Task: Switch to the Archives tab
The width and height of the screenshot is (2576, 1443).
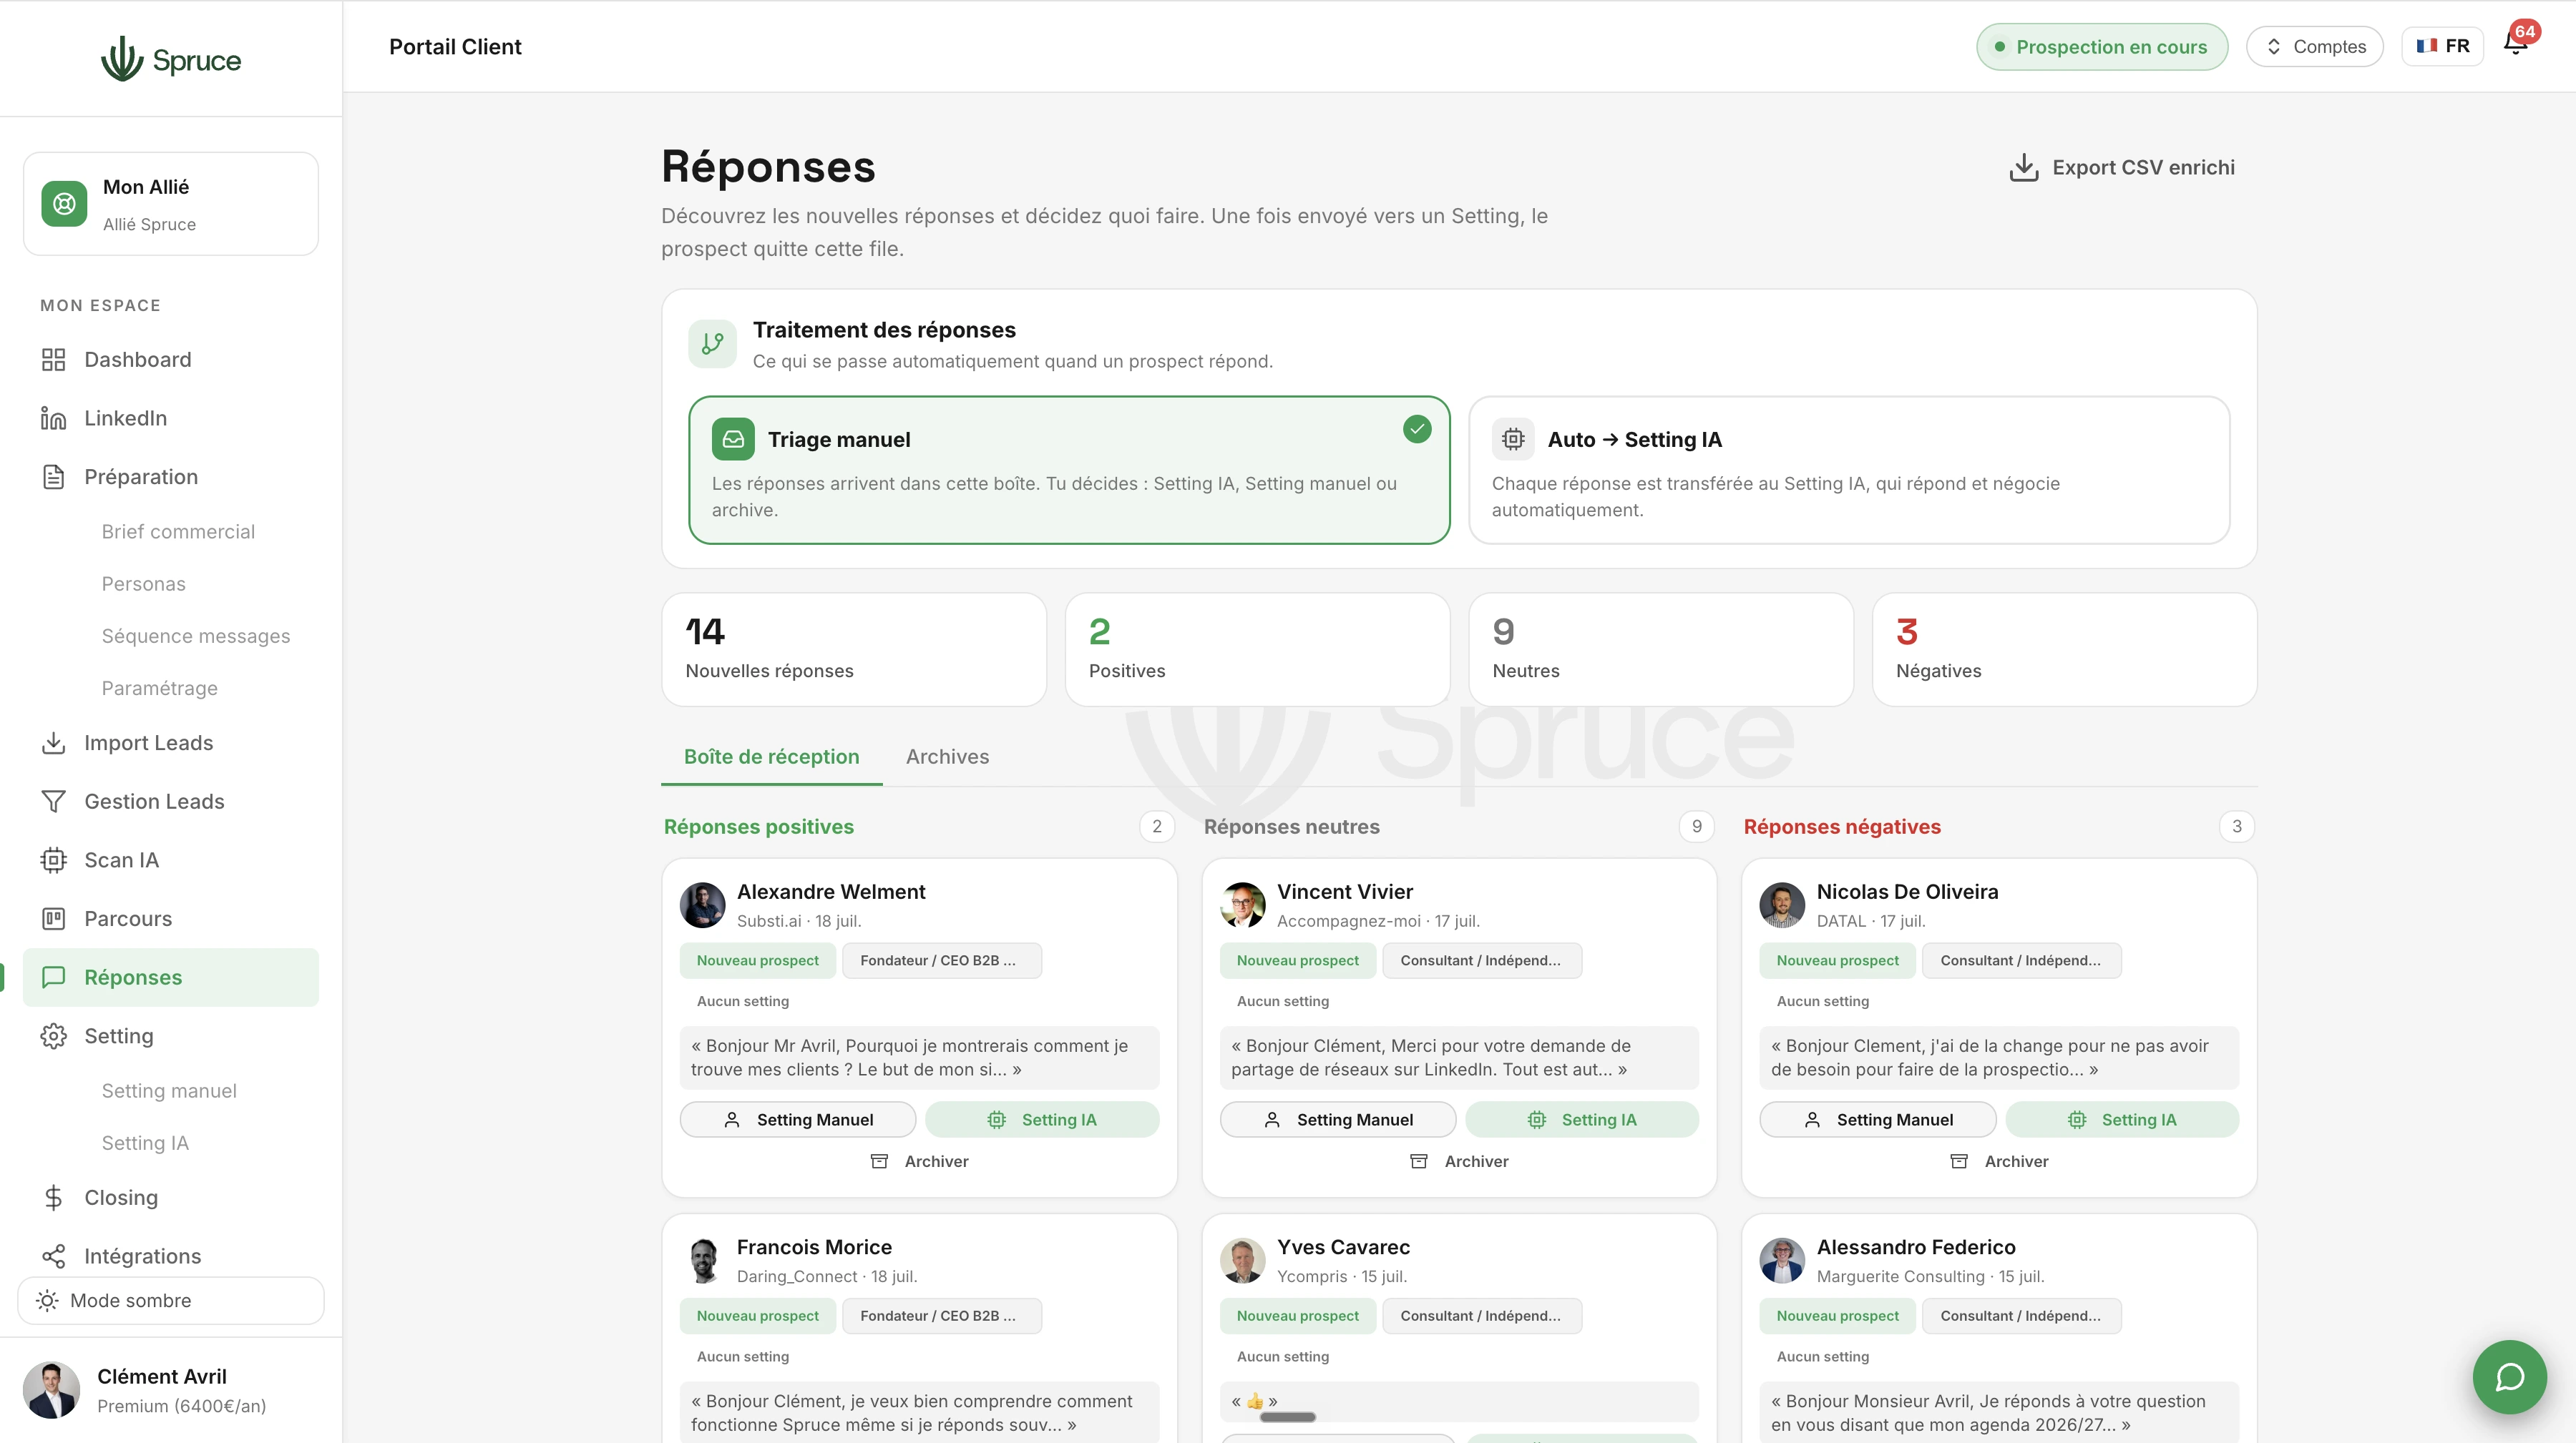Action: click(948, 757)
